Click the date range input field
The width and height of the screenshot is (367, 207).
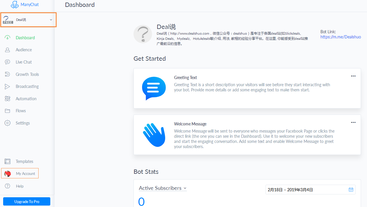click(310, 190)
